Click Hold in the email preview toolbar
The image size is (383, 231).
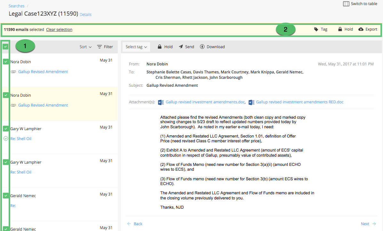click(x=165, y=47)
